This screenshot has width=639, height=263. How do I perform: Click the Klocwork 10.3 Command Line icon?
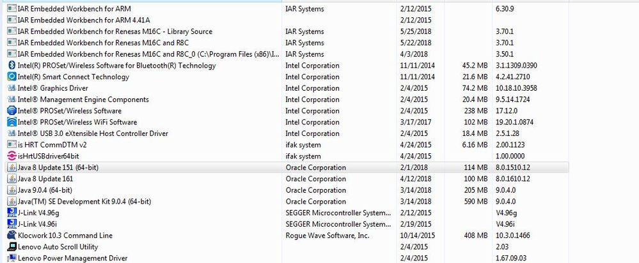tap(12, 236)
